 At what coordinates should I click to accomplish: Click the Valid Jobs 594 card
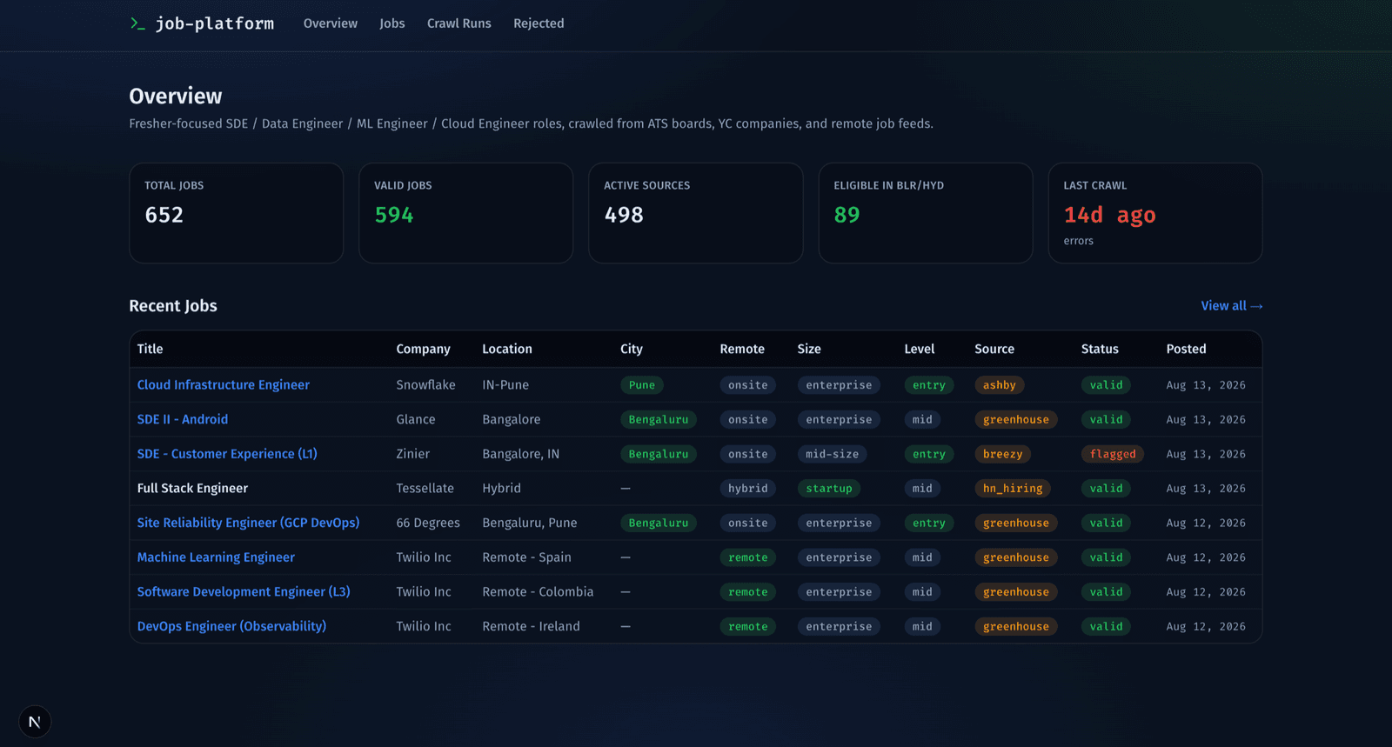466,213
